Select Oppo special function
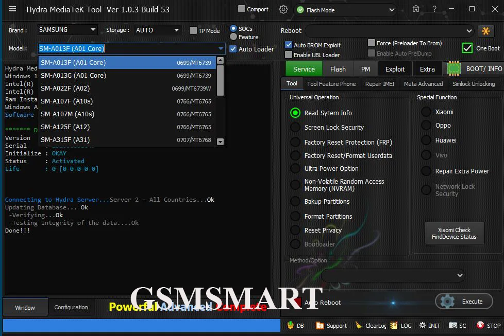 point(426,125)
